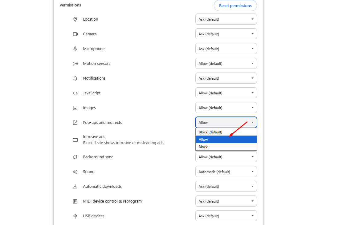
Task: Click the Camera icon
Action: point(75,34)
